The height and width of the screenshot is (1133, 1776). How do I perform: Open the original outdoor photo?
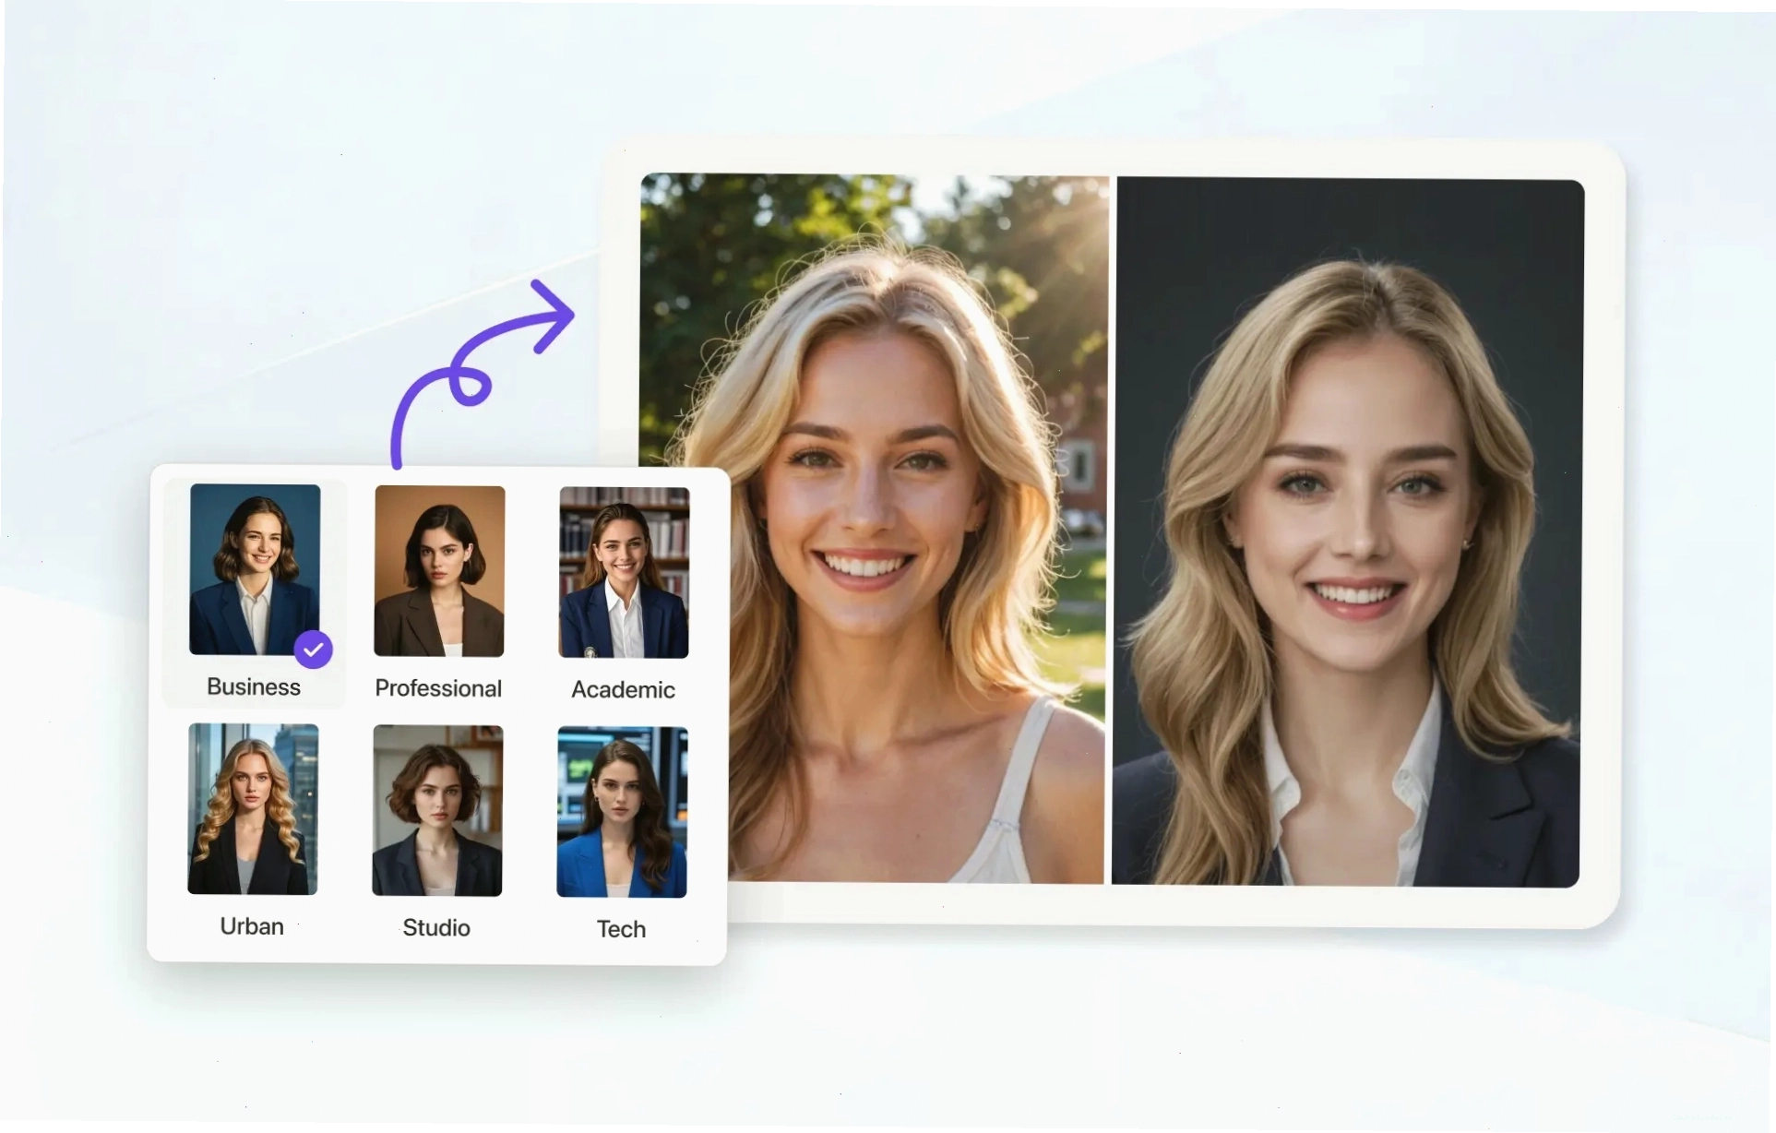[873, 529]
